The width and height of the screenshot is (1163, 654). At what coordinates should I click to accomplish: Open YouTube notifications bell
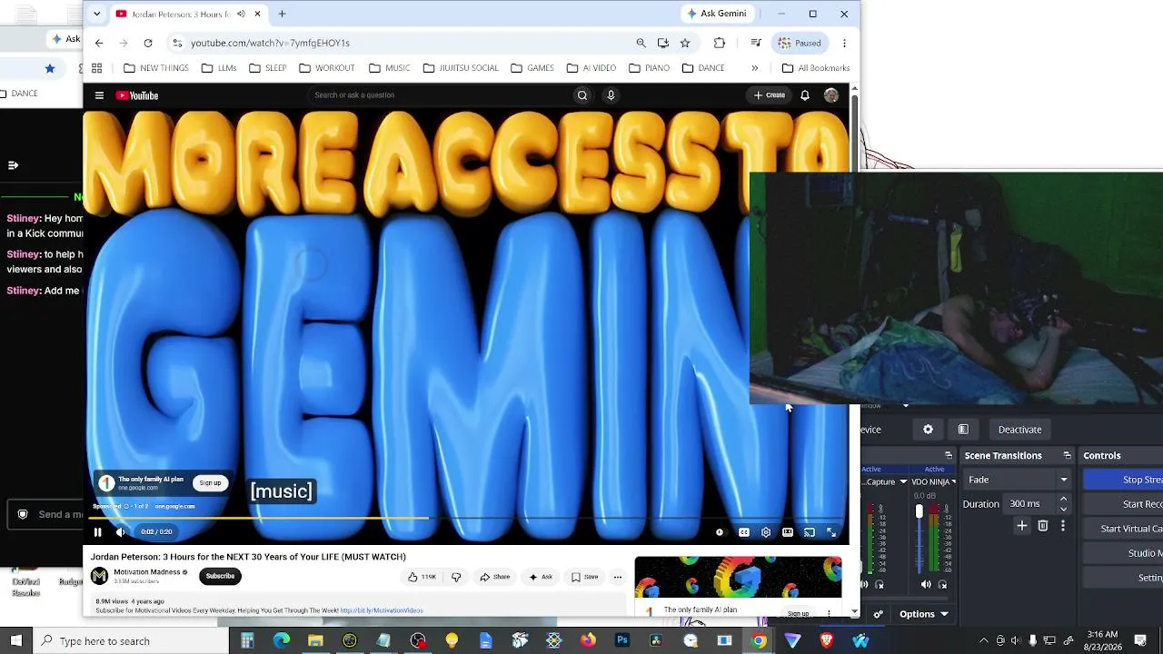click(805, 95)
